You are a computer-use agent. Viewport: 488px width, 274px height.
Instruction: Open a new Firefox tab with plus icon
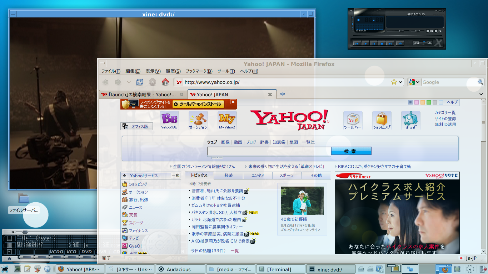coord(283,94)
